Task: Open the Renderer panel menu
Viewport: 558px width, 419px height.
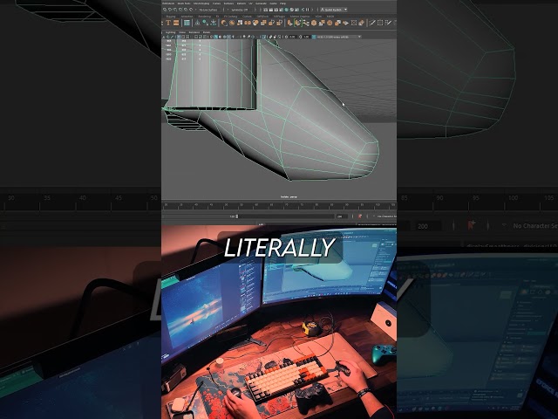Action: 193,32
